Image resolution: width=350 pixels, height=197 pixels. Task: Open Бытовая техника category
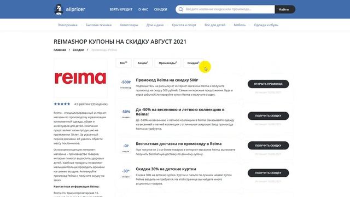tap(98, 25)
